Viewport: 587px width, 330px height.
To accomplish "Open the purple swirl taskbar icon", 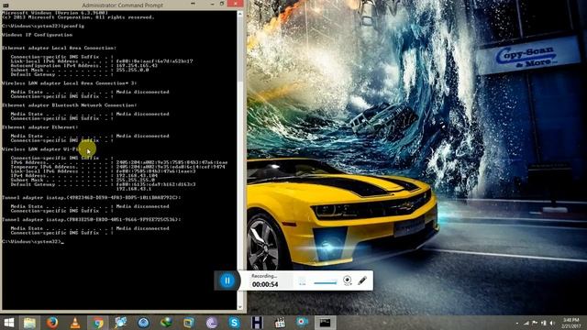I will coord(212,323).
